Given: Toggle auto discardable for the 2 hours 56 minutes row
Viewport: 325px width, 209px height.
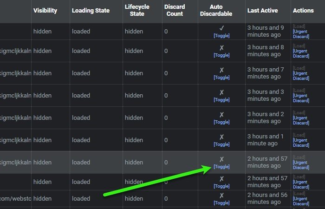Looking at the screenshot, I should tap(221, 202).
